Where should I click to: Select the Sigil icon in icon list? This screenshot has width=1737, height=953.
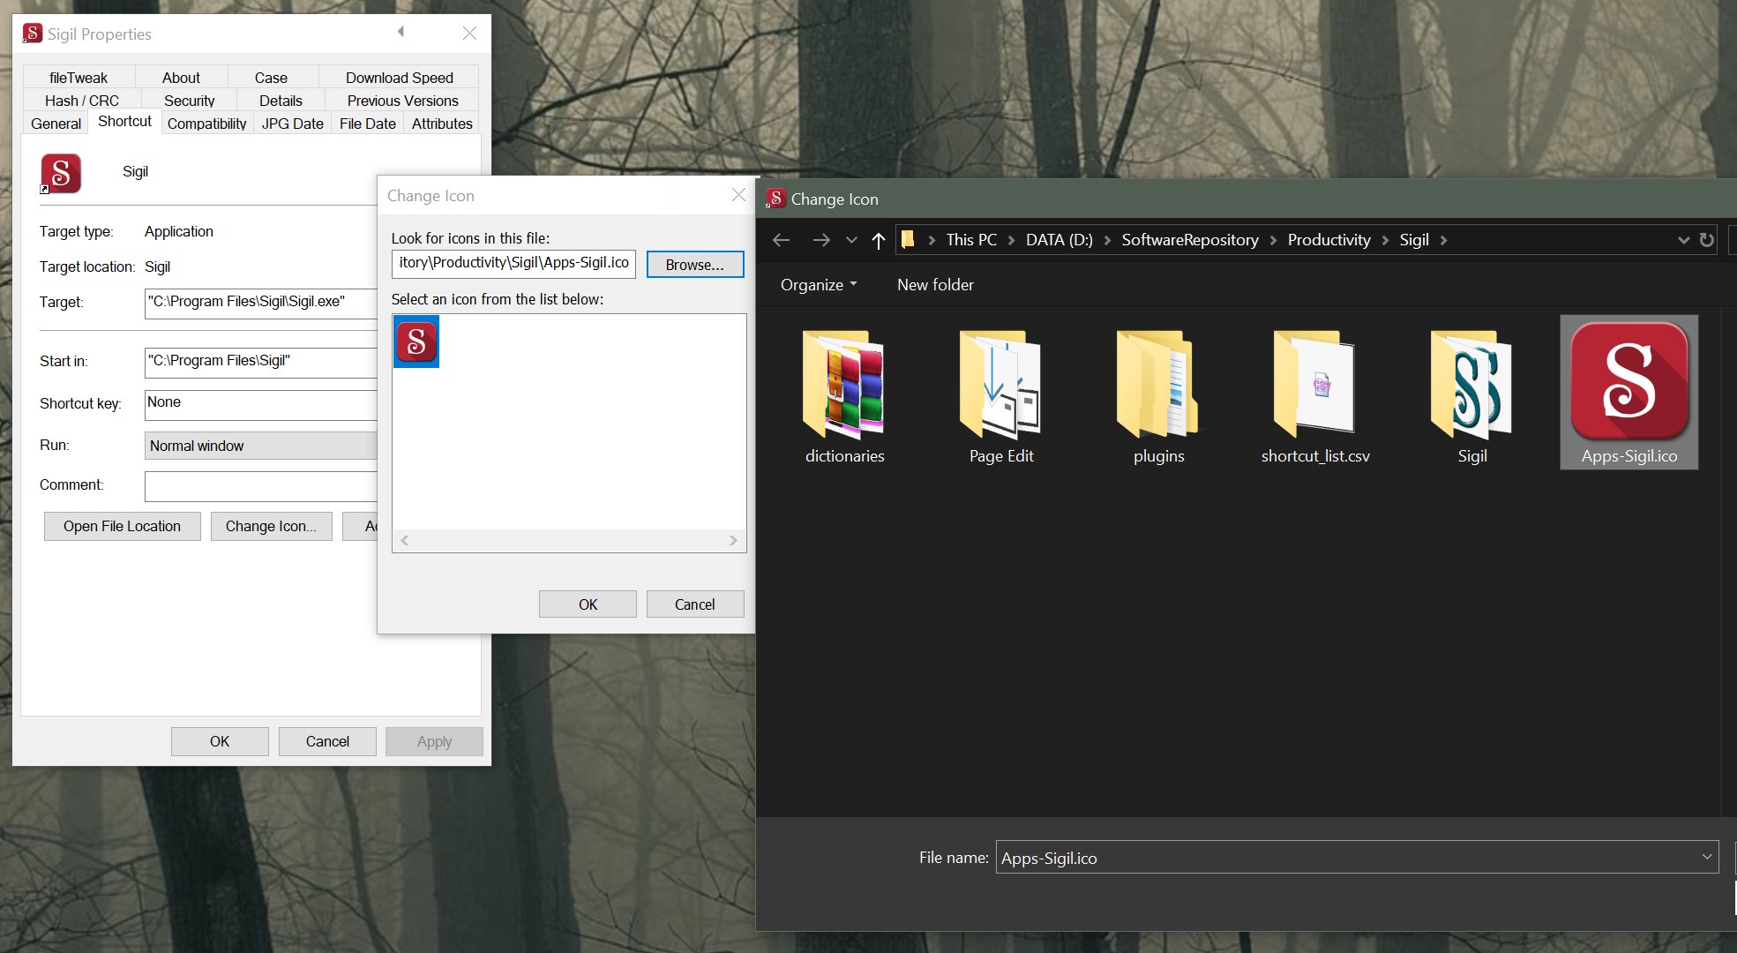(416, 342)
